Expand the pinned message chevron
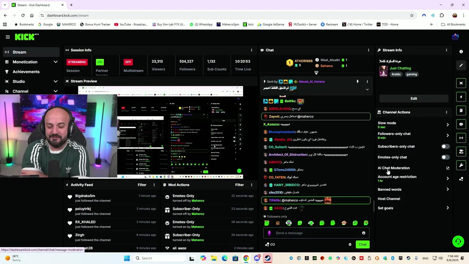 click(367, 89)
